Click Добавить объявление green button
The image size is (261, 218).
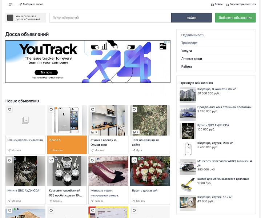[x=235, y=18]
